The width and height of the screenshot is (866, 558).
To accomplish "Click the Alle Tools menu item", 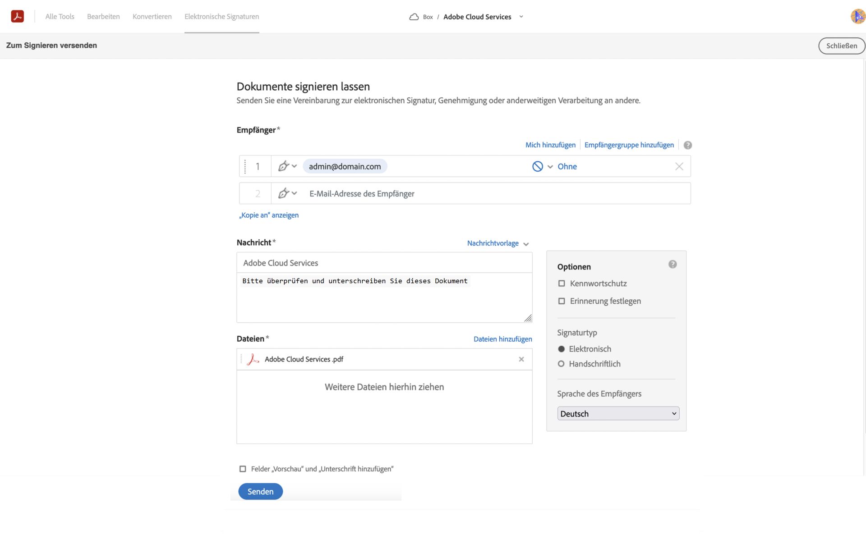I will pos(60,16).
